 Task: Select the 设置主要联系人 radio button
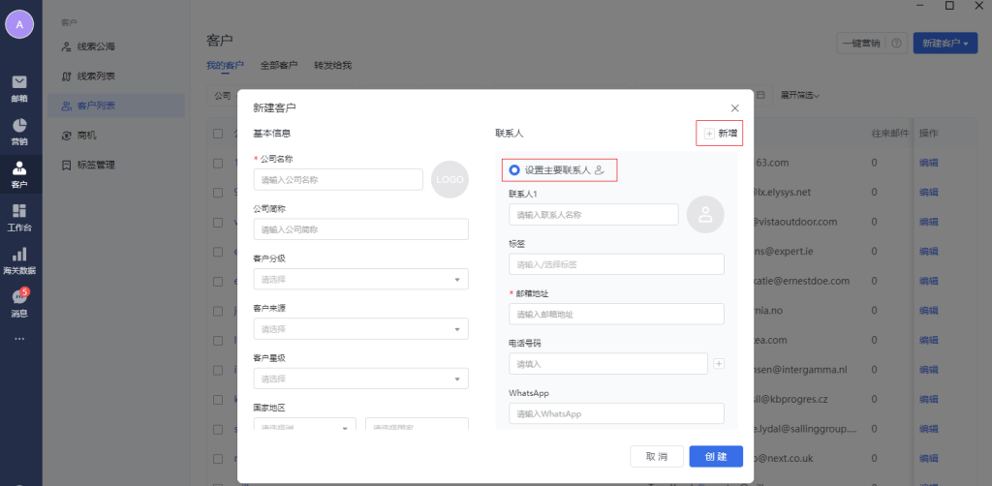coord(513,170)
